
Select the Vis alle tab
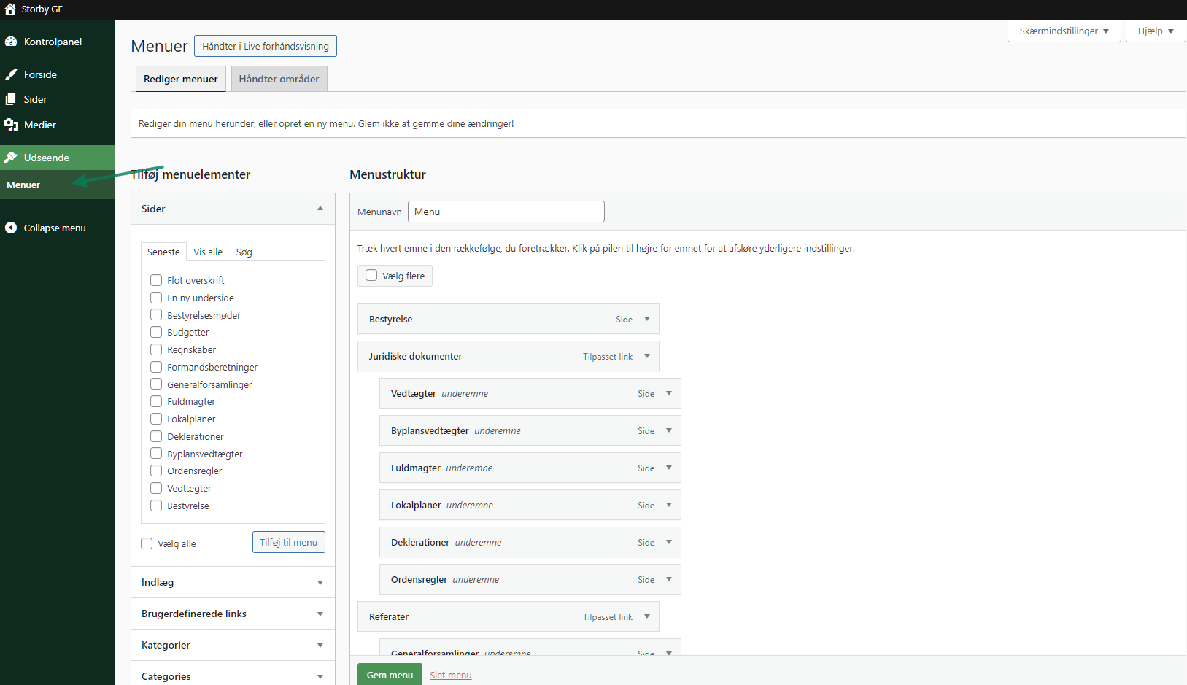click(208, 252)
